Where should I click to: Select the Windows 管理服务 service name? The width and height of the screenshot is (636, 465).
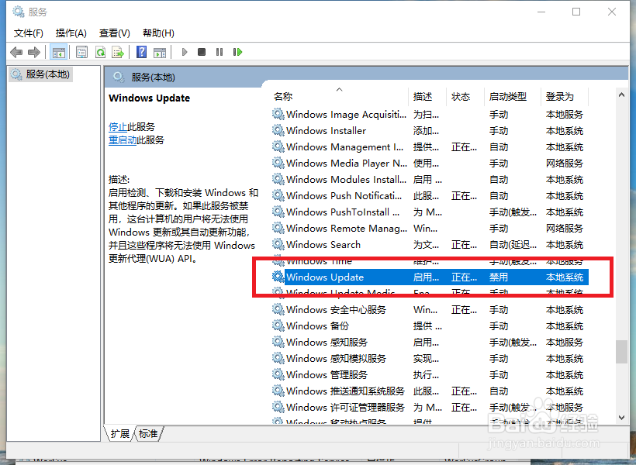tap(327, 374)
